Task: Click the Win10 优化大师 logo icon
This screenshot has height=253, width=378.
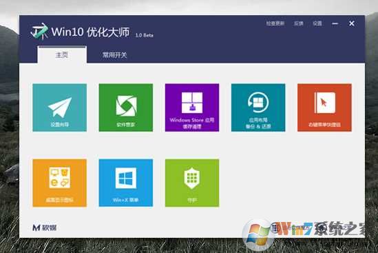Action: click(39, 32)
